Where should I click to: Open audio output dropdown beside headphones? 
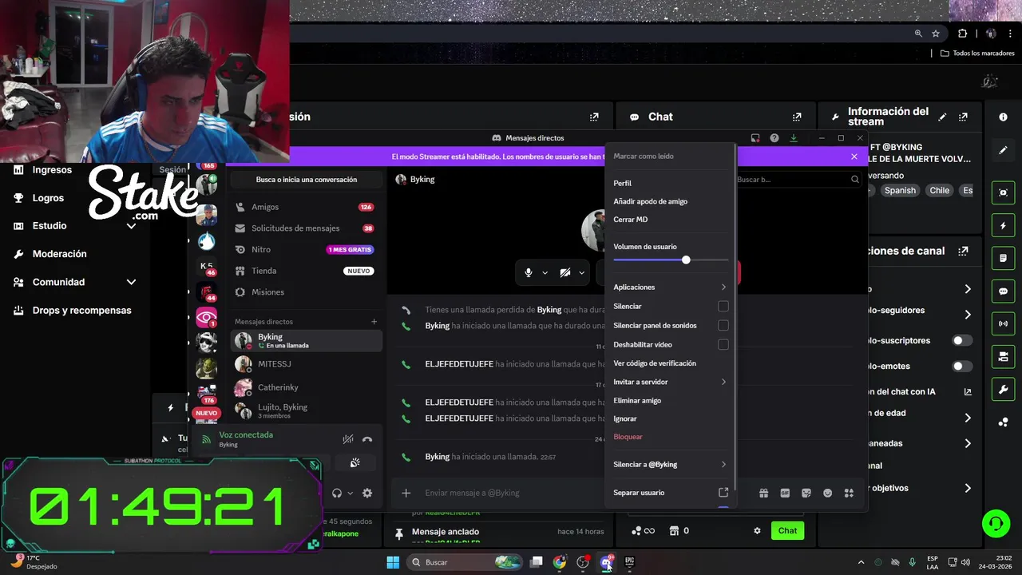click(350, 493)
